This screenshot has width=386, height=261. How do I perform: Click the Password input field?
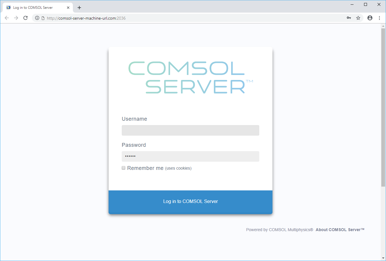190,156
